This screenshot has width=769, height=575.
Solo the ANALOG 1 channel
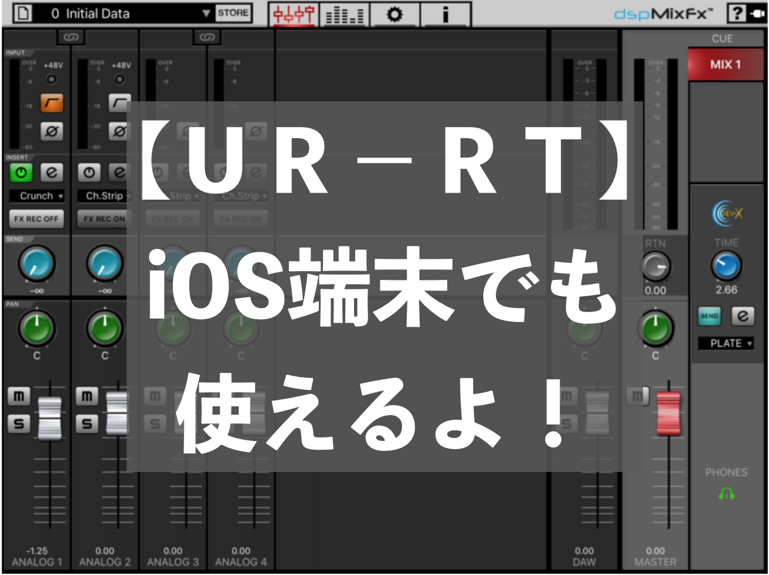pos(19,423)
